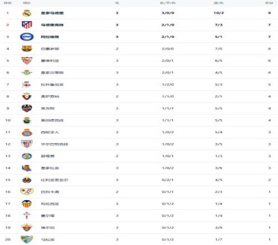The width and height of the screenshot is (278, 245).
Task: Click the points column header 积分
Action: click(269, 3)
